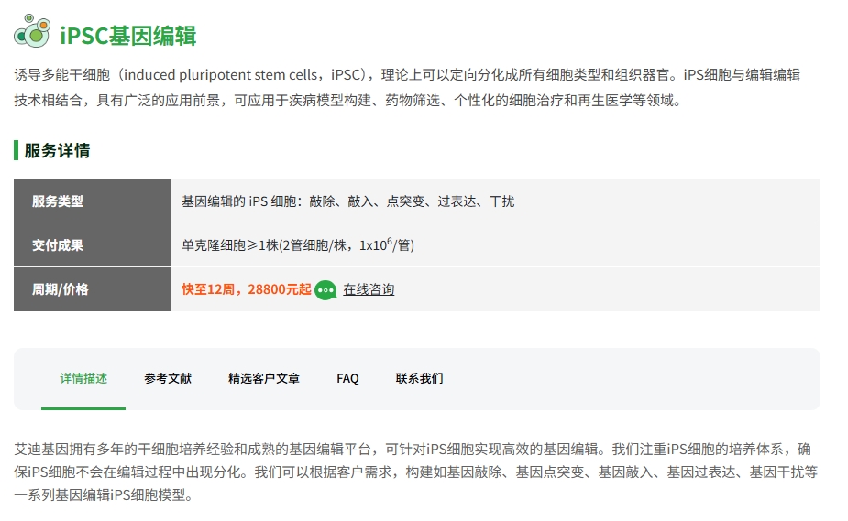848x521 pixels.
Task: Open the 精选客户文章 tab
Action: tap(264, 378)
